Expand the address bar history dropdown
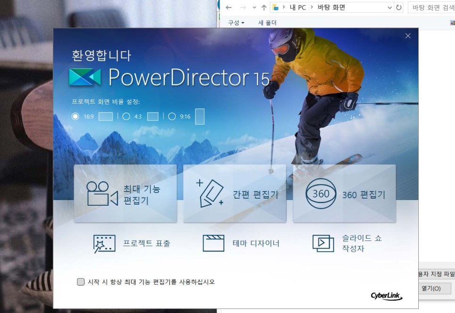 pos(390,7)
